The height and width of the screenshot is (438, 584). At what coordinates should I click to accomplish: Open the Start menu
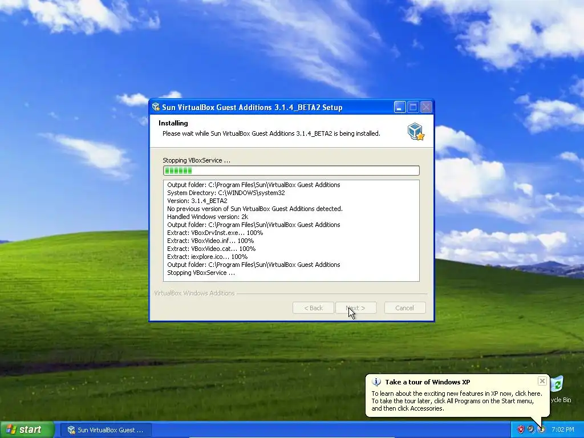tap(27, 429)
